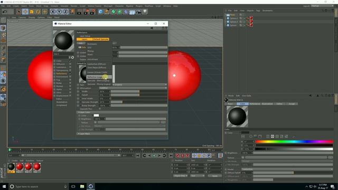The width and height of the screenshot is (338, 190).
Task: Add a Cube primitive object
Action: tap(100, 12)
